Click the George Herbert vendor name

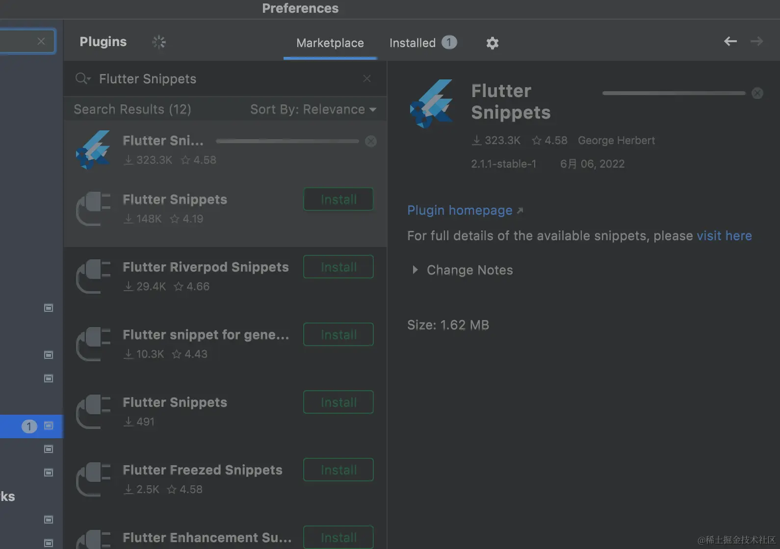[x=616, y=141]
